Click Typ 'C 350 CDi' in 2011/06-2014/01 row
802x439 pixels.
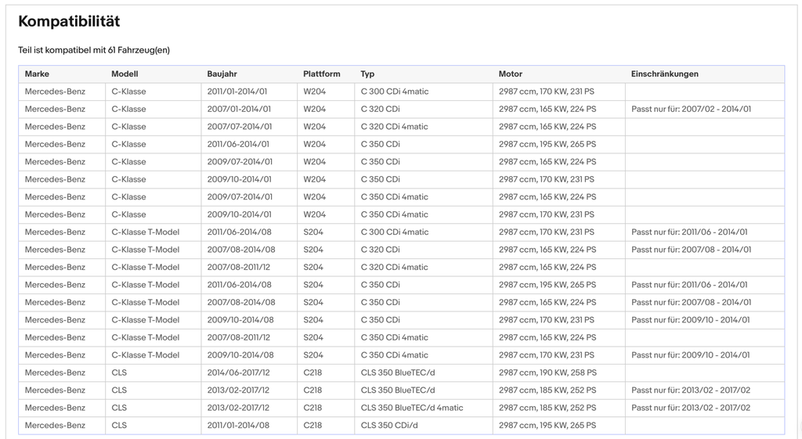pos(380,144)
